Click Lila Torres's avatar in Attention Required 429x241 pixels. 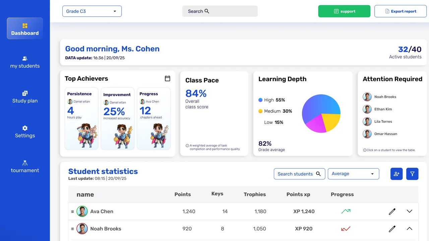pos(367,122)
